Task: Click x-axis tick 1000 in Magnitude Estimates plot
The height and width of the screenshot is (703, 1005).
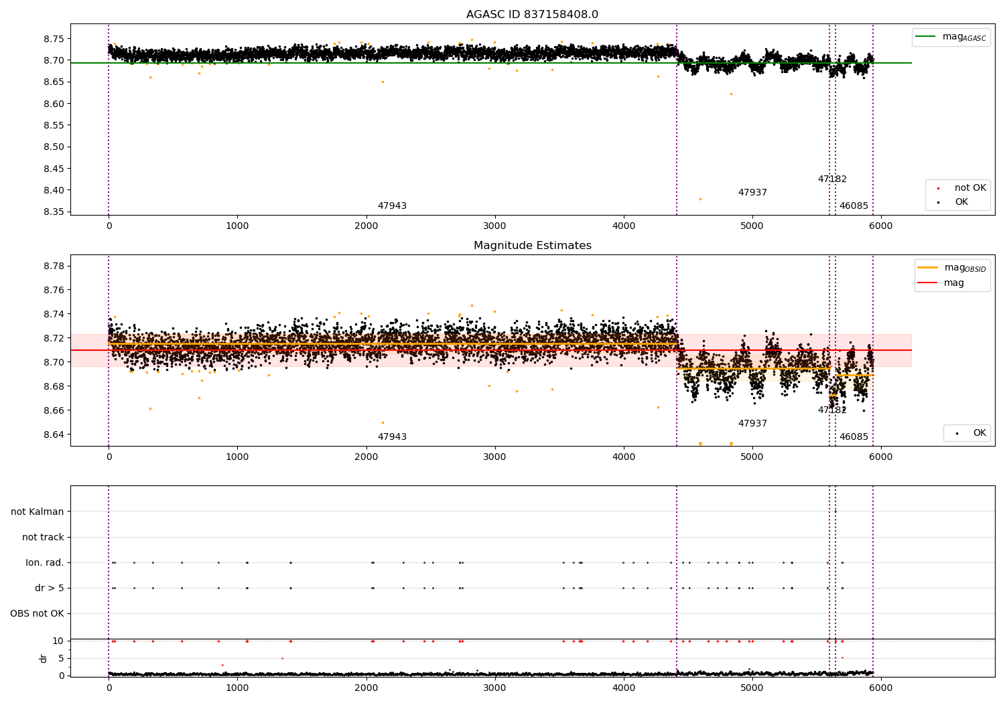Action: pyautogui.click(x=237, y=457)
